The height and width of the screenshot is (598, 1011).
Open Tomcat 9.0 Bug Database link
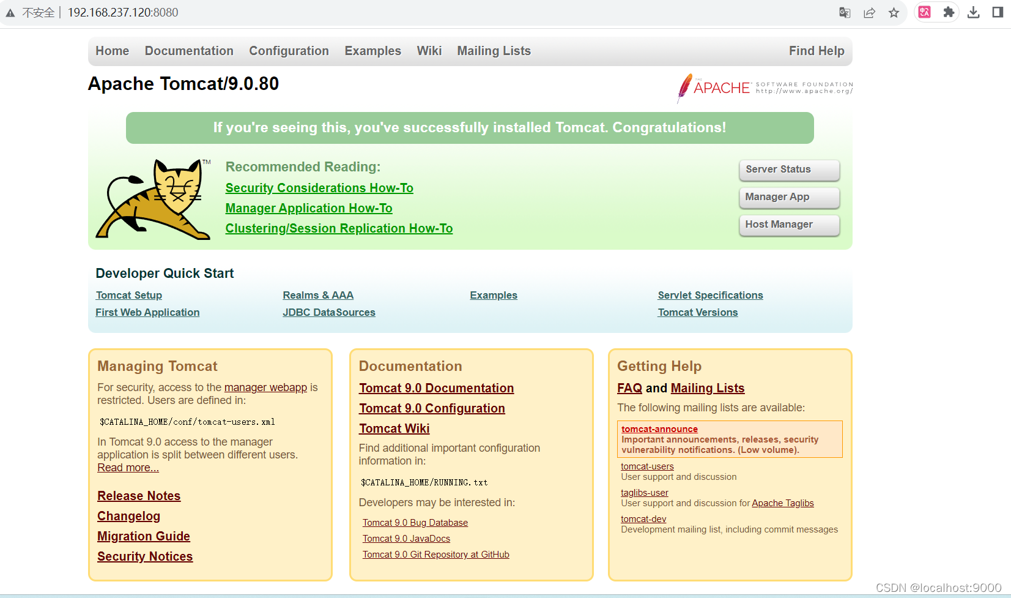(x=415, y=523)
